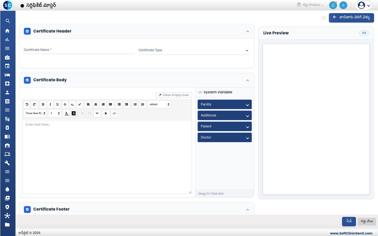This screenshot has height=236, width=378.
Task: Pick text highlight background color
Action: tap(74, 113)
